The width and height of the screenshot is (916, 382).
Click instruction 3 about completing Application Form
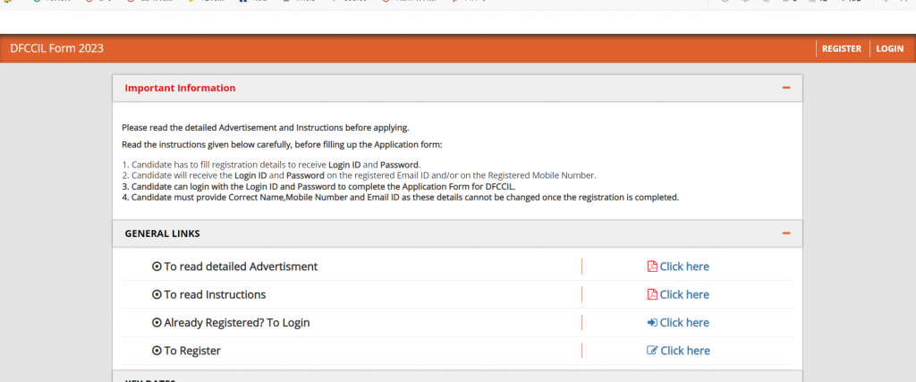(x=319, y=186)
